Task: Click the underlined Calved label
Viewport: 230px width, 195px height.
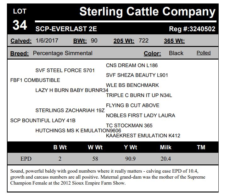Action: [21, 41]
